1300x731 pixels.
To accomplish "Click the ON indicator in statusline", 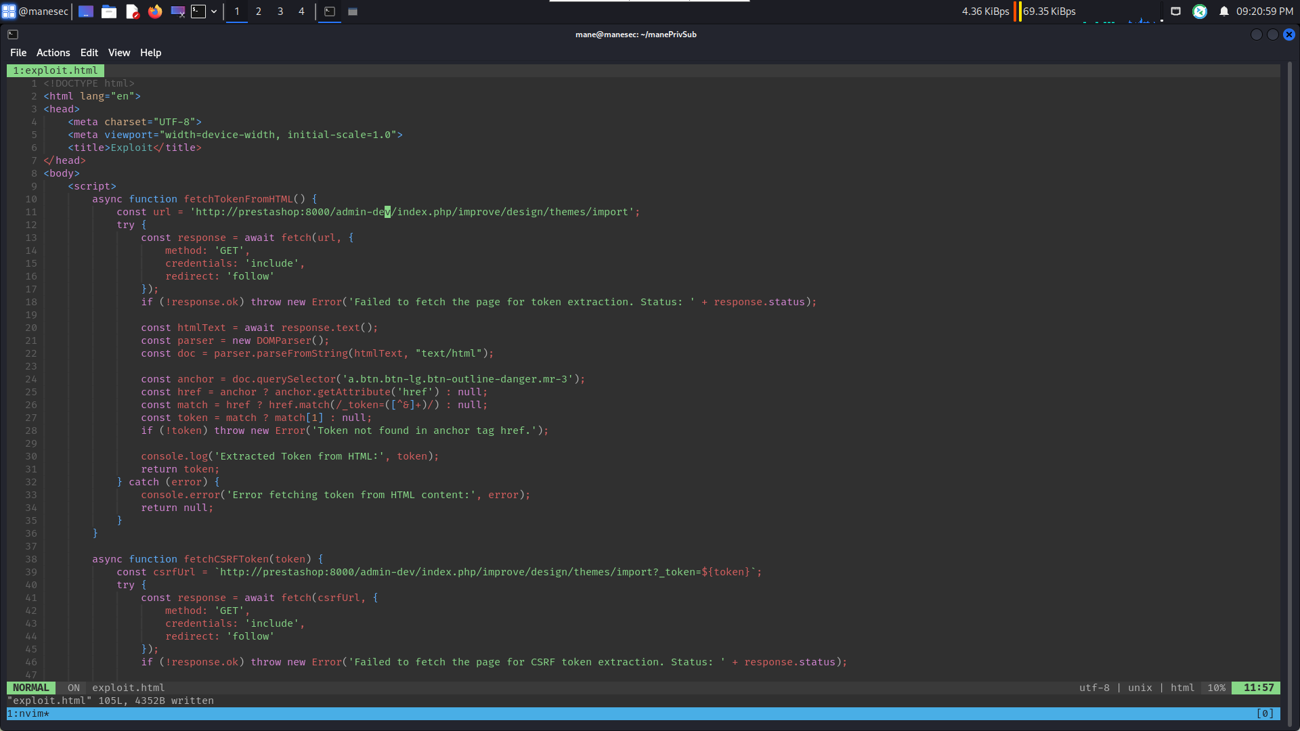I will tap(74, 688).
